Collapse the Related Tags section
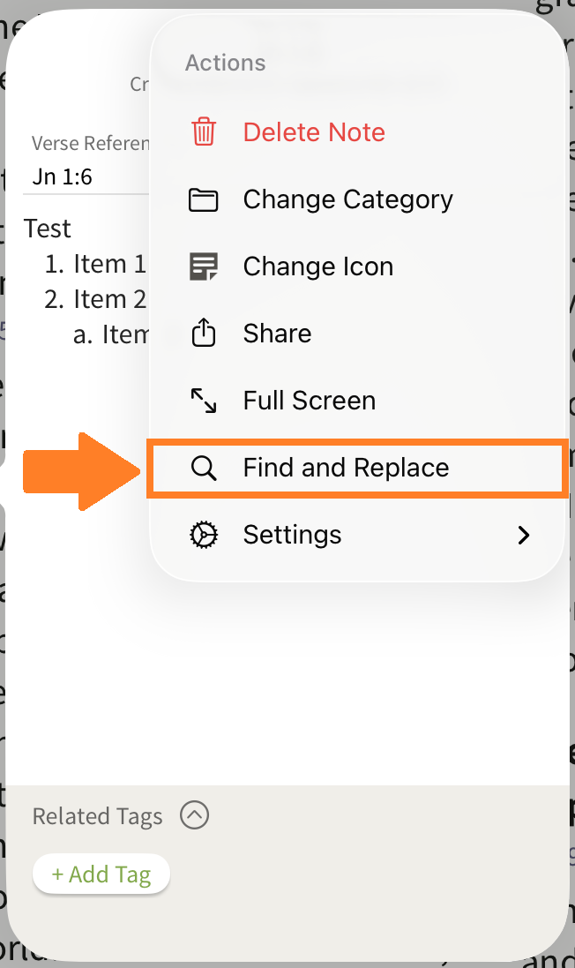Image resolution: width=575 pixels, height=968 pixels. 194,815
